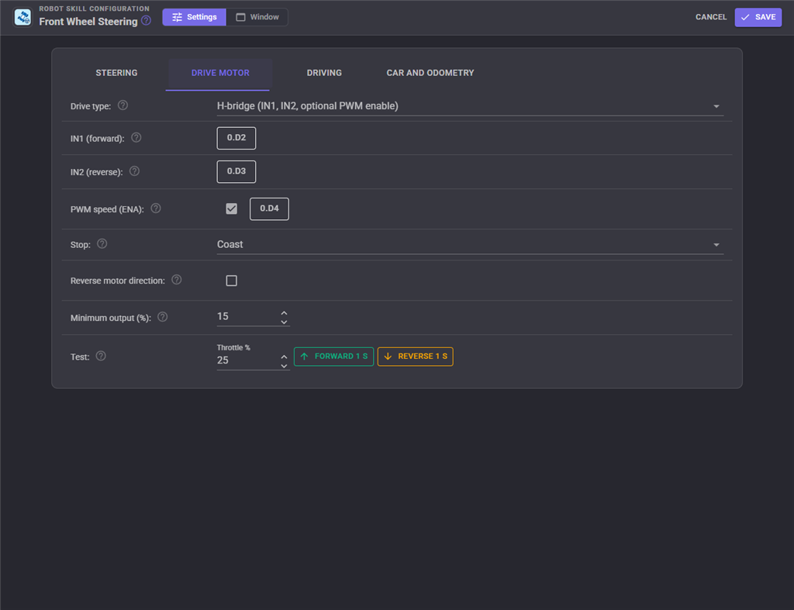This screenshot has width=794, height=610.
Task: Open the Stop mode dropdown
Action: pos(470,244)
